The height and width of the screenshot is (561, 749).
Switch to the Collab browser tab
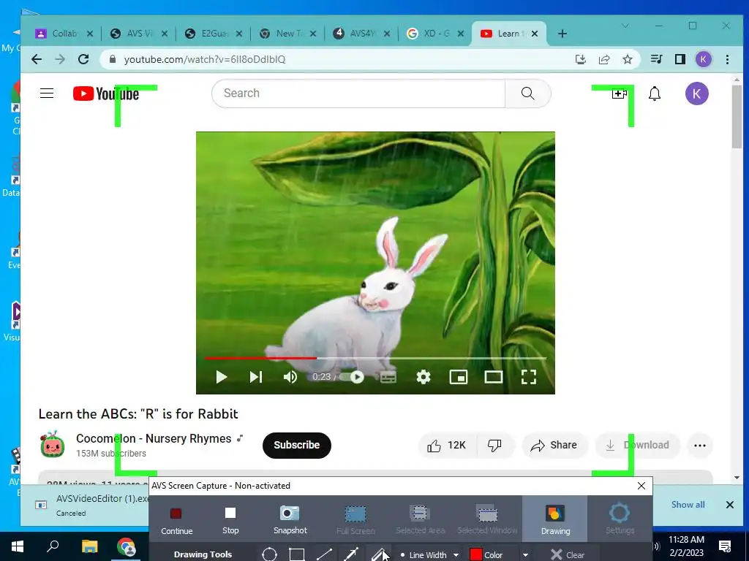tap(64, 34)
